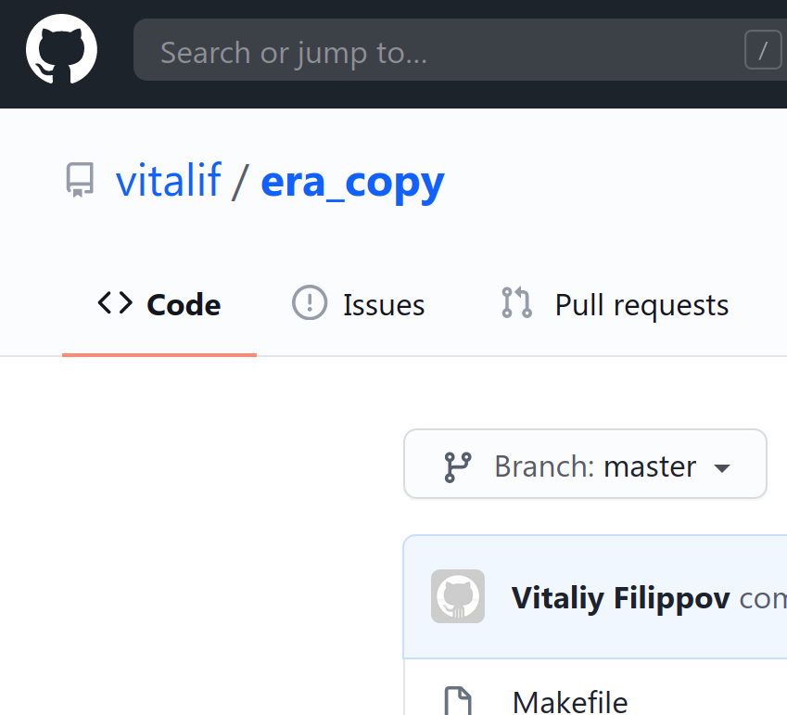787x715 pixels.
Task: Focus the Search or jump to field
Action: tap(460, 50)
